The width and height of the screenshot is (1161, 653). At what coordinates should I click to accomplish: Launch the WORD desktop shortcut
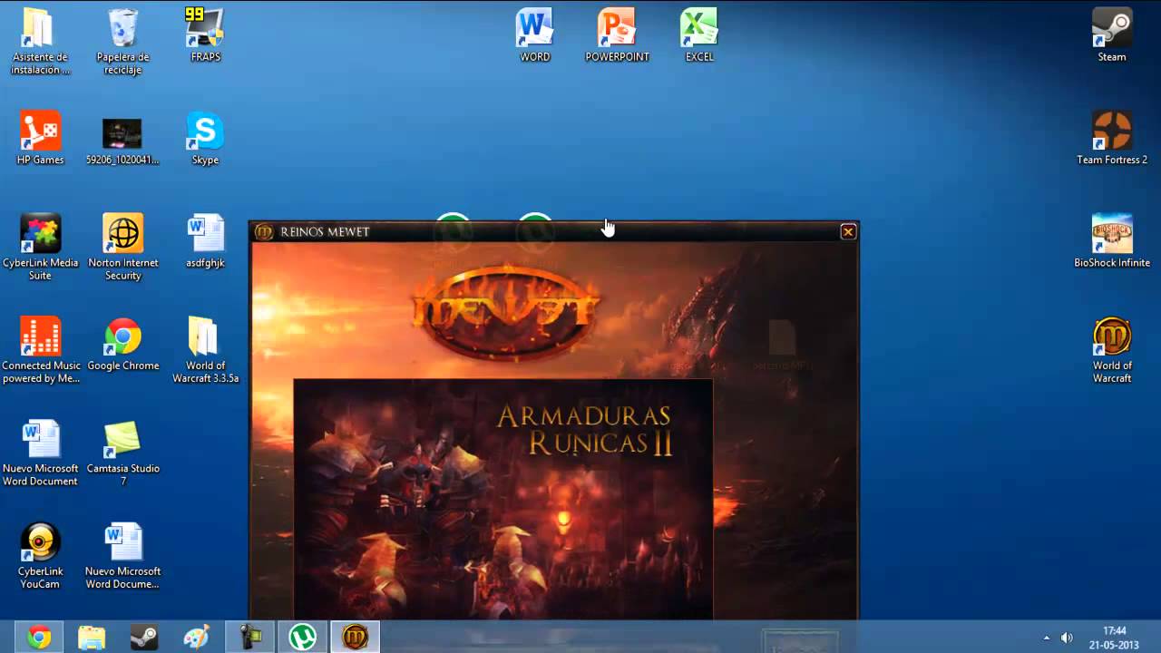pyautogui.click(x=534, y=35)
